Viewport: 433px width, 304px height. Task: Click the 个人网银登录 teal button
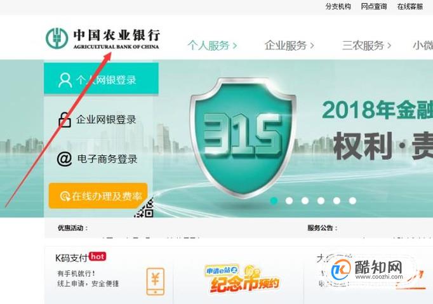[x=101, y=79]
